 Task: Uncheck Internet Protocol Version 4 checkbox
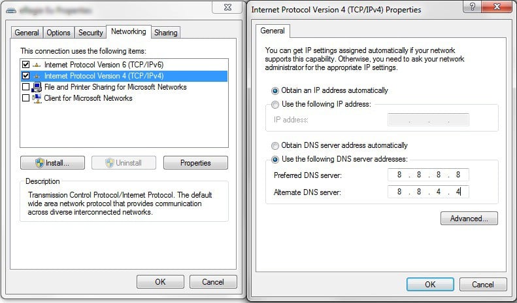(x=25, y=76)
